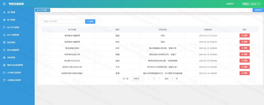Click the 考研交流系统 title
Viewport: 264px width, 105px height.
(x=16, y=4)
